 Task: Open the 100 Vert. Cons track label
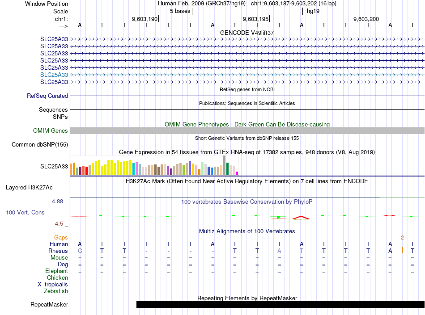point(25,212)
